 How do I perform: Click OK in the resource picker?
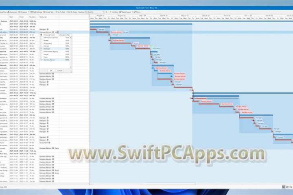[x=51, y=71]
